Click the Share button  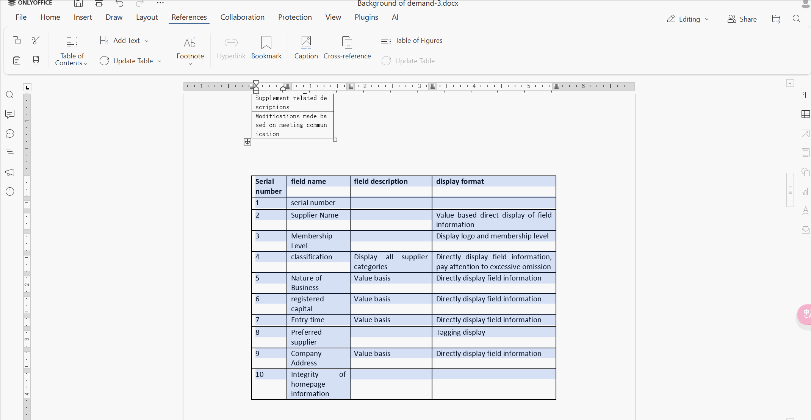tap(742, 19)
